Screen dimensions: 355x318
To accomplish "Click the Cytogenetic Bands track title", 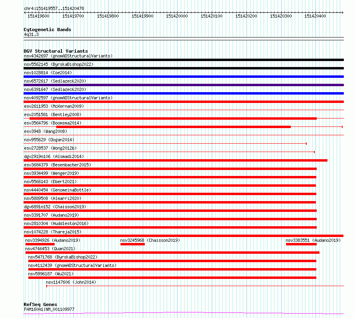I will 47,30.
